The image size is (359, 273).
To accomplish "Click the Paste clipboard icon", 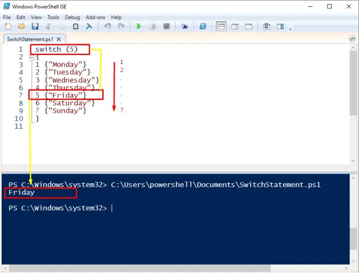I will (75, 26).
